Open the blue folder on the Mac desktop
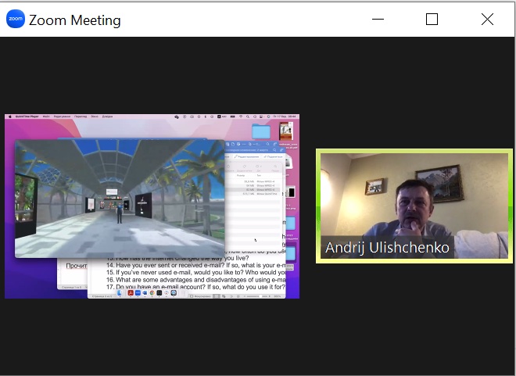516x376 pixels. (x=261, y=131)
